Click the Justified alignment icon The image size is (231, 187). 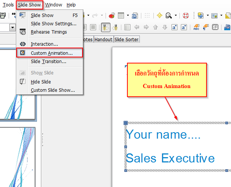click(x=93, y=27)
